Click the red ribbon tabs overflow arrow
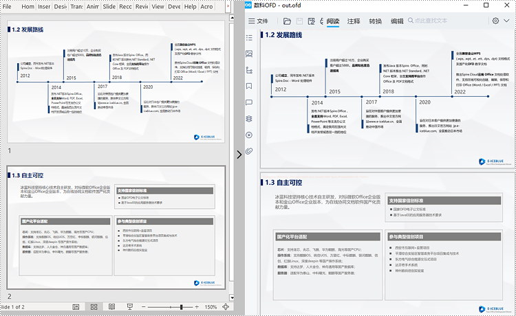The height and width of the screenshot is (316, 516). (228, 6)
